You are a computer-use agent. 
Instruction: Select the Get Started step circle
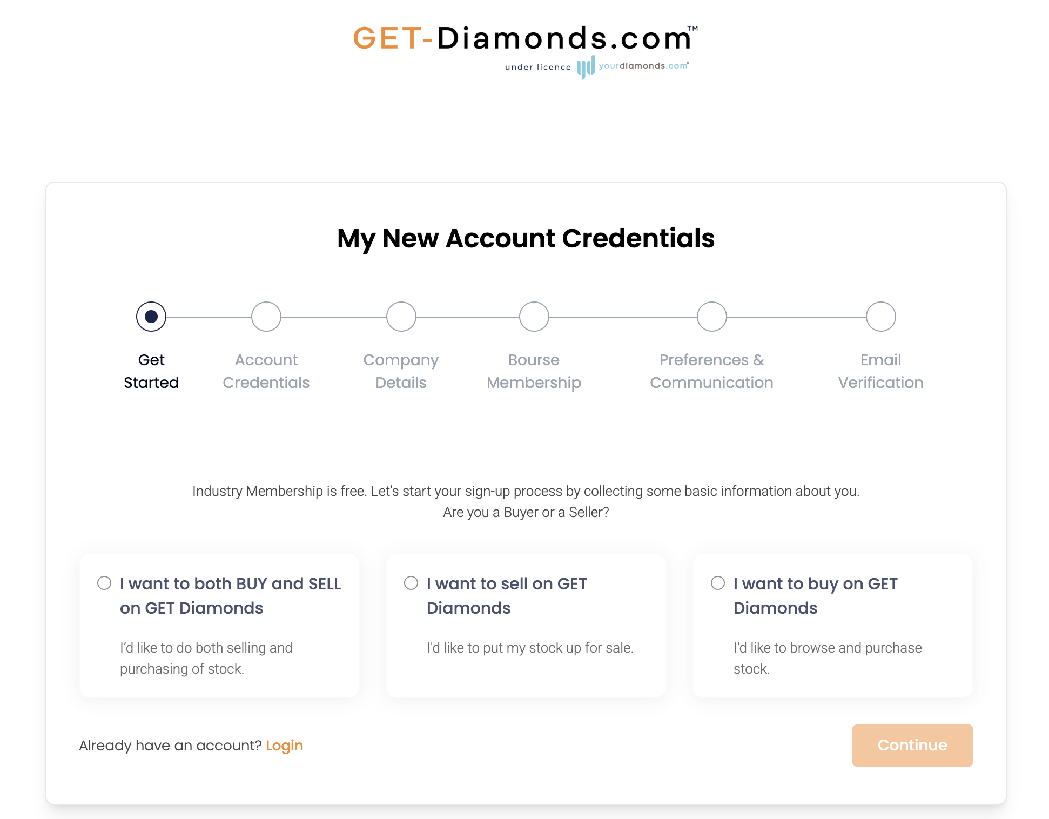(x=151, y=317)
